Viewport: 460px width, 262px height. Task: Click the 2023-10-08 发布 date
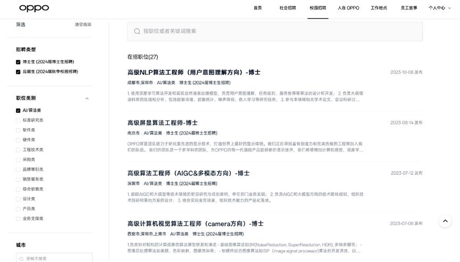click(x=406, y=72)
